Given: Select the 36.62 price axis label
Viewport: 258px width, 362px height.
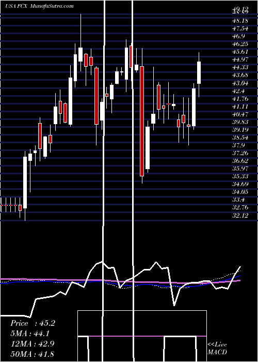Looking at the screenshot, I should click(240, 161).
